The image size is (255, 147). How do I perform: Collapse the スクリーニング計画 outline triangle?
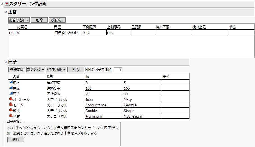[x=2, y=4]
